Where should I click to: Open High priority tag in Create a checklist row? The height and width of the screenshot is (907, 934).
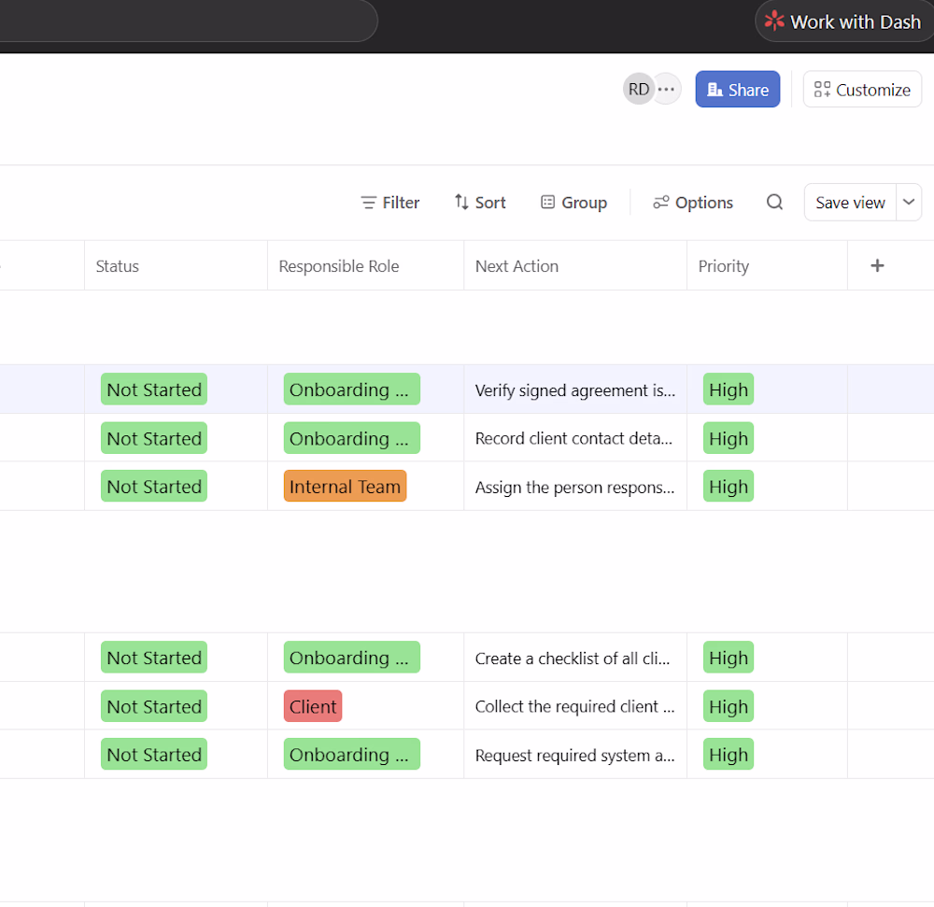point(728,657)
